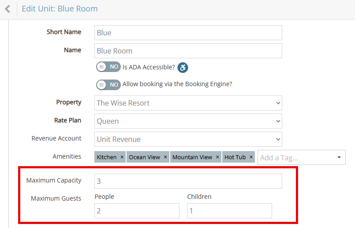Click the Edit Unit: Blue Room title
The height and width of the screenshot is (228, 355).
pyautogui.click(x=60, y=9)
